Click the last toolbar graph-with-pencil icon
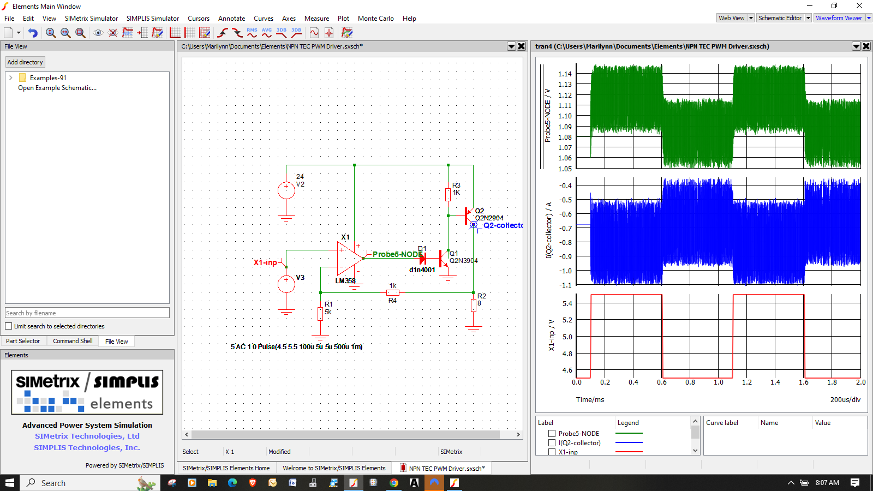The height and width of the screenshot is (491, 873). point(347,33)
